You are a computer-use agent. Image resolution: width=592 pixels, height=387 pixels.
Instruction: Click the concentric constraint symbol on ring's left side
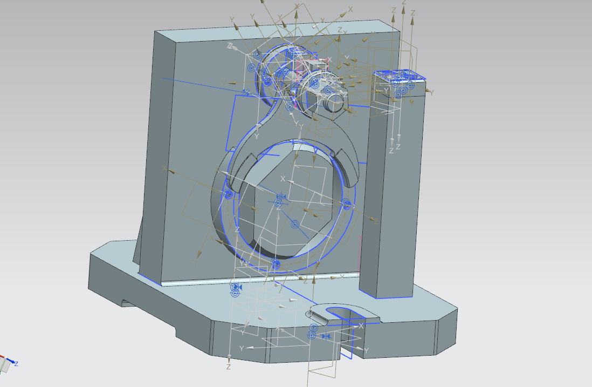(228, 194)
